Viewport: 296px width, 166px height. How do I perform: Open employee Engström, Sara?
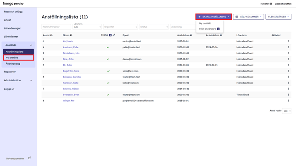coord(71,71)
